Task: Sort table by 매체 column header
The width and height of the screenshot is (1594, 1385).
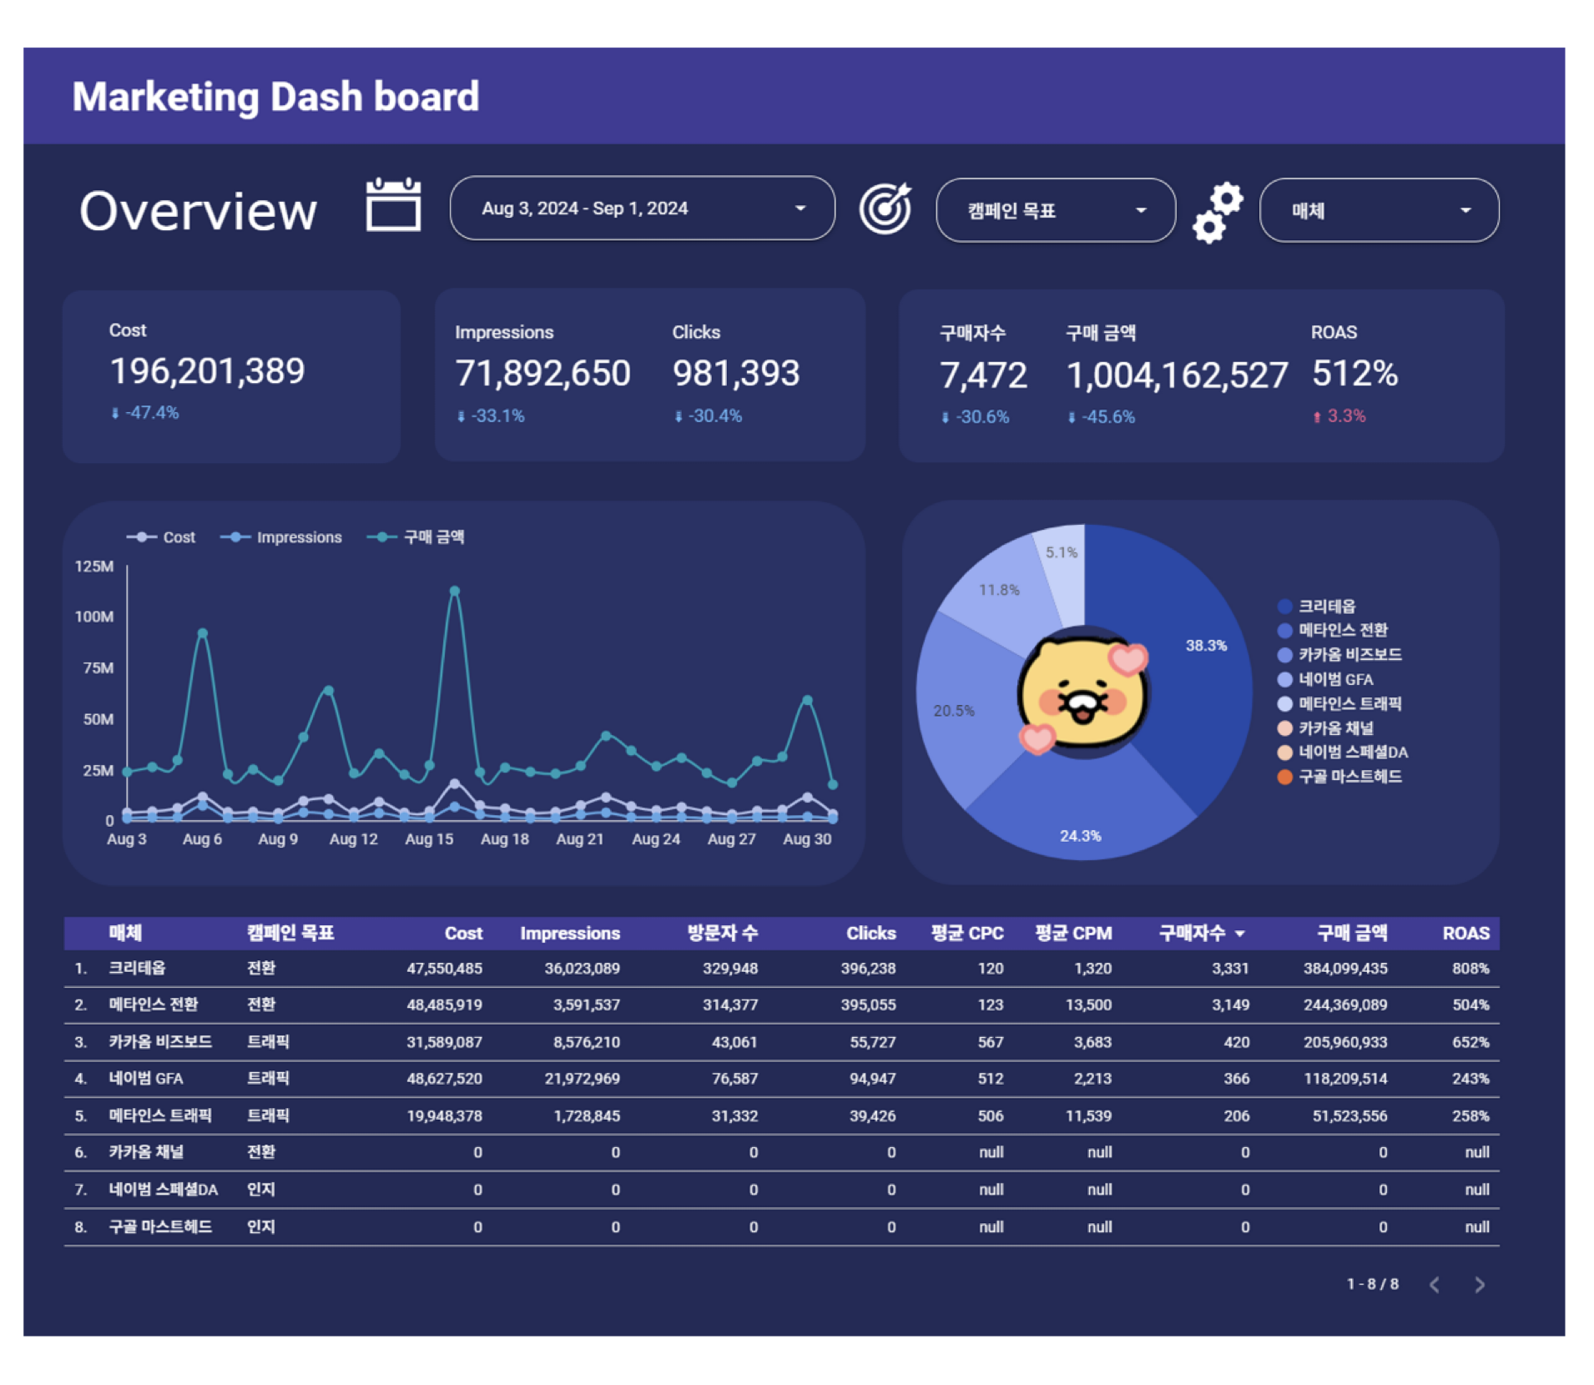Action: point(125,934)
